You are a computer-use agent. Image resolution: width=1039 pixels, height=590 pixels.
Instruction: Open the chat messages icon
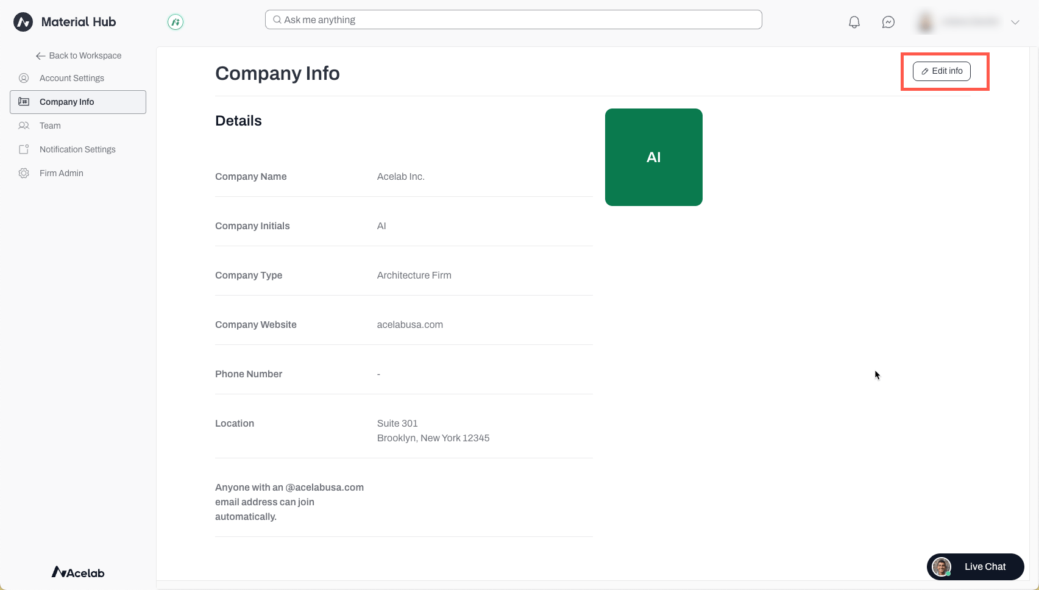pyautogui.click(x=888, y=23)
